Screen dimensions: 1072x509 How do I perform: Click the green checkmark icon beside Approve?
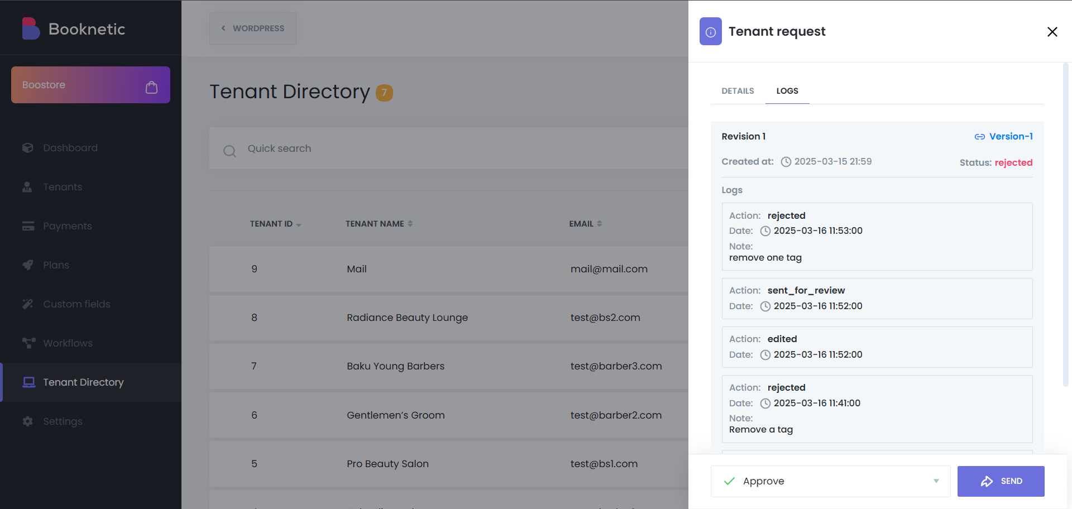(729, 481)
